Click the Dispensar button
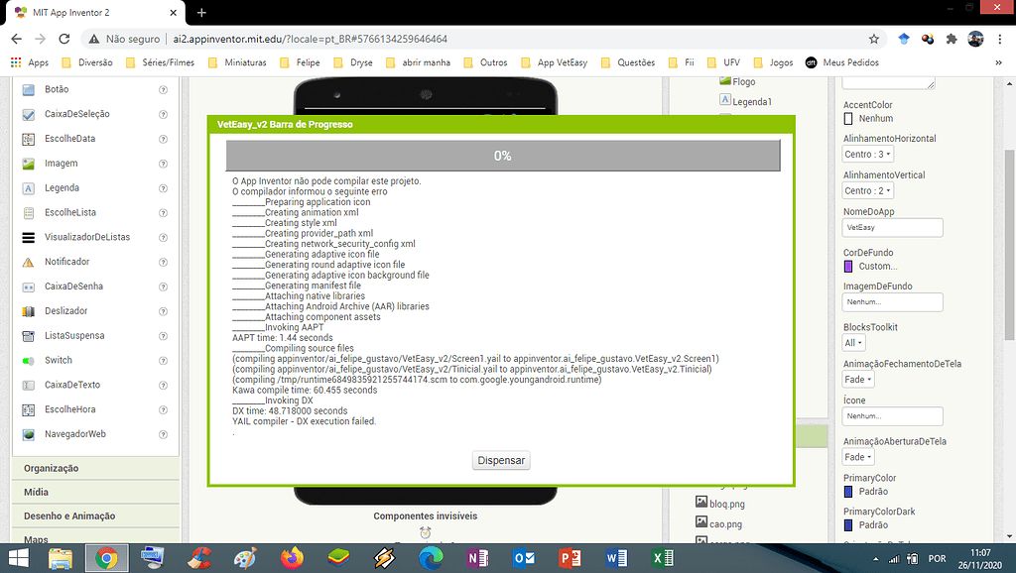This screenshot has width=1016, height=573. coord(502,461)
